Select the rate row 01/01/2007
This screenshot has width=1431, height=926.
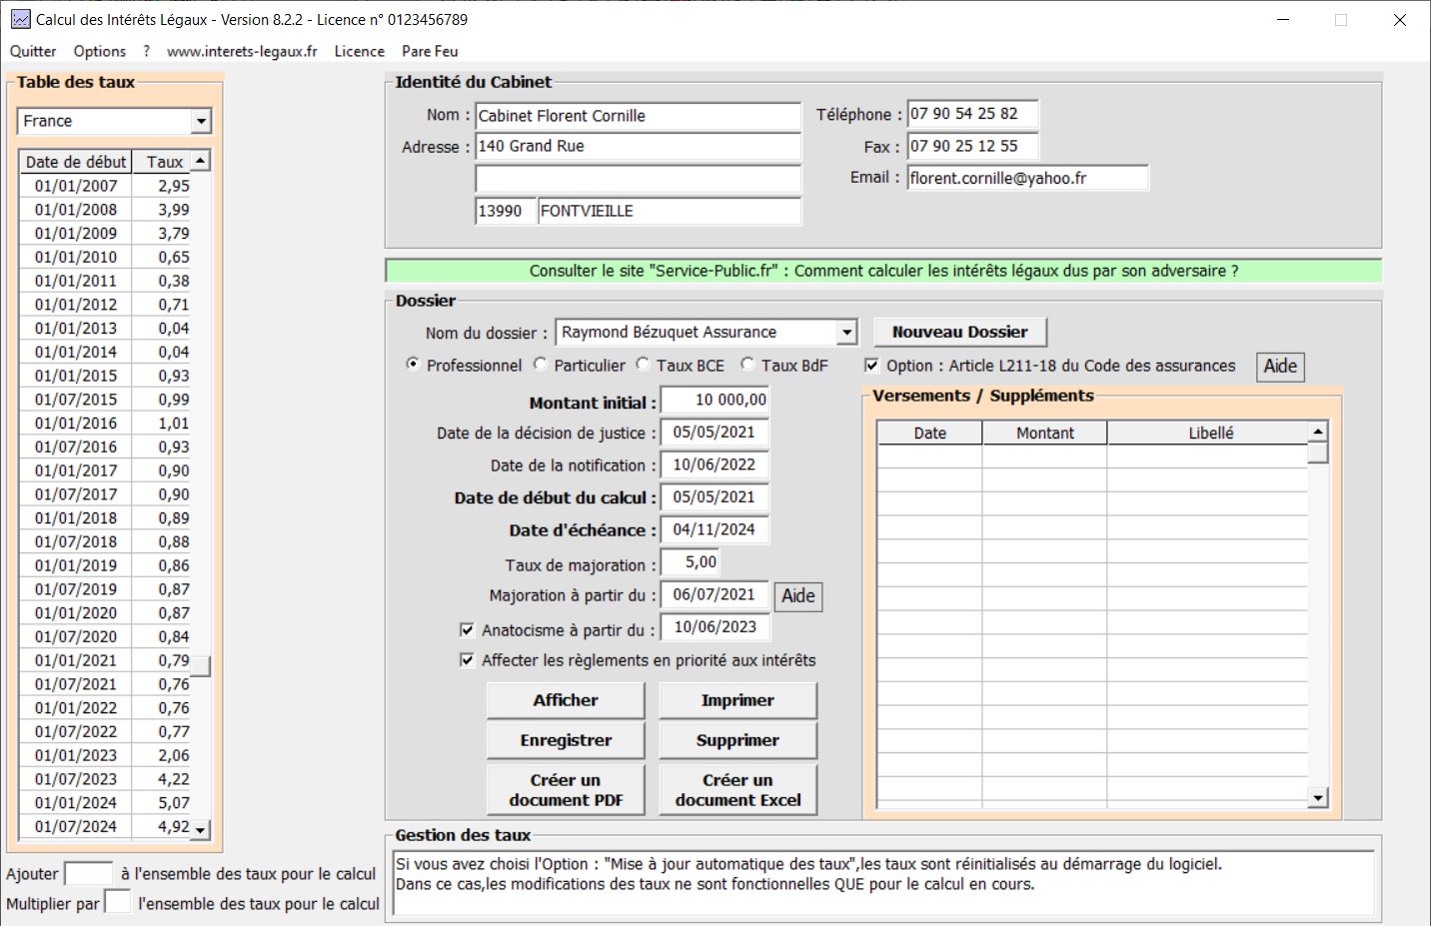[105, 186]
